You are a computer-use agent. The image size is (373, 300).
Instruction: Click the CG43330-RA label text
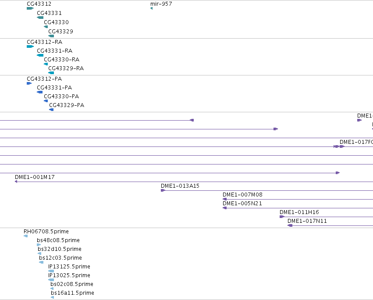[62, 60]
